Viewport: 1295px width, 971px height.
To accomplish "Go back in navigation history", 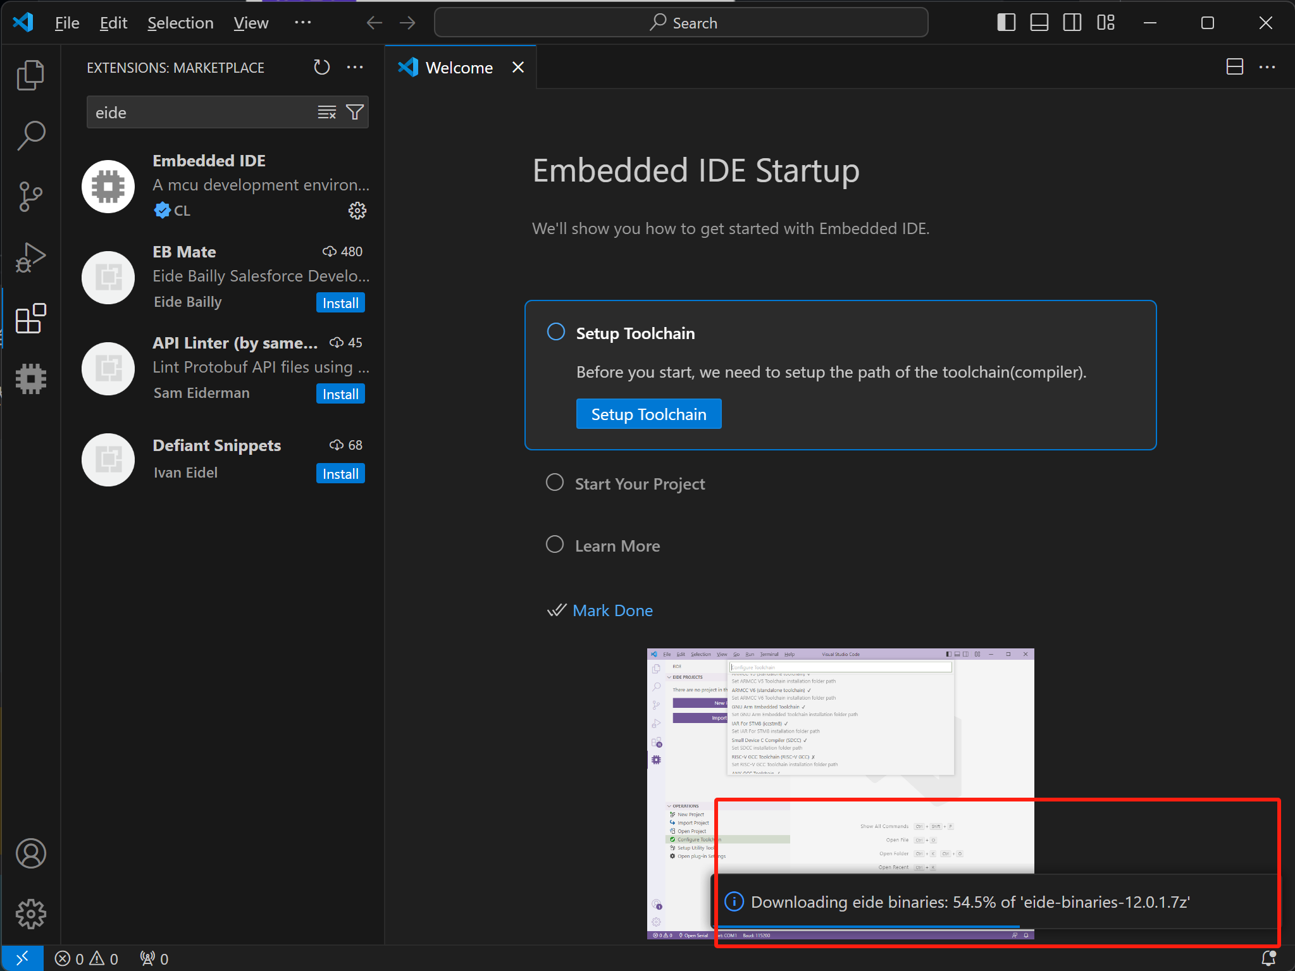I will [x=375, y=23].
